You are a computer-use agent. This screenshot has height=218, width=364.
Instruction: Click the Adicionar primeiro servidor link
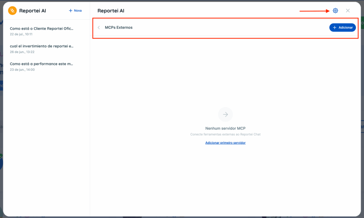tap(225, 143)
